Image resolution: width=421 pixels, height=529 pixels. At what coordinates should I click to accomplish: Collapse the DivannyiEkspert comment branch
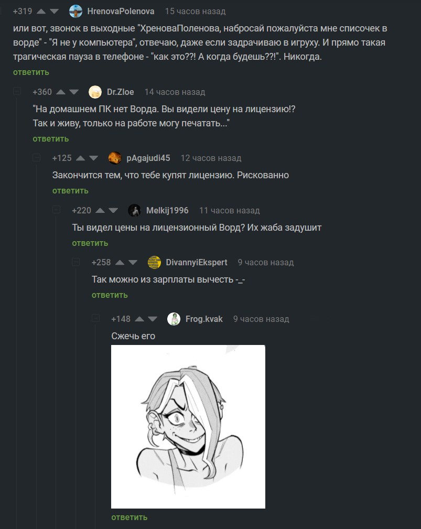click(x=76, y=262)
